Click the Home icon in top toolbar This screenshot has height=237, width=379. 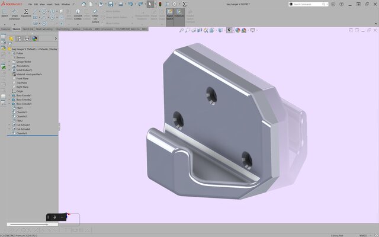(83, 4)
